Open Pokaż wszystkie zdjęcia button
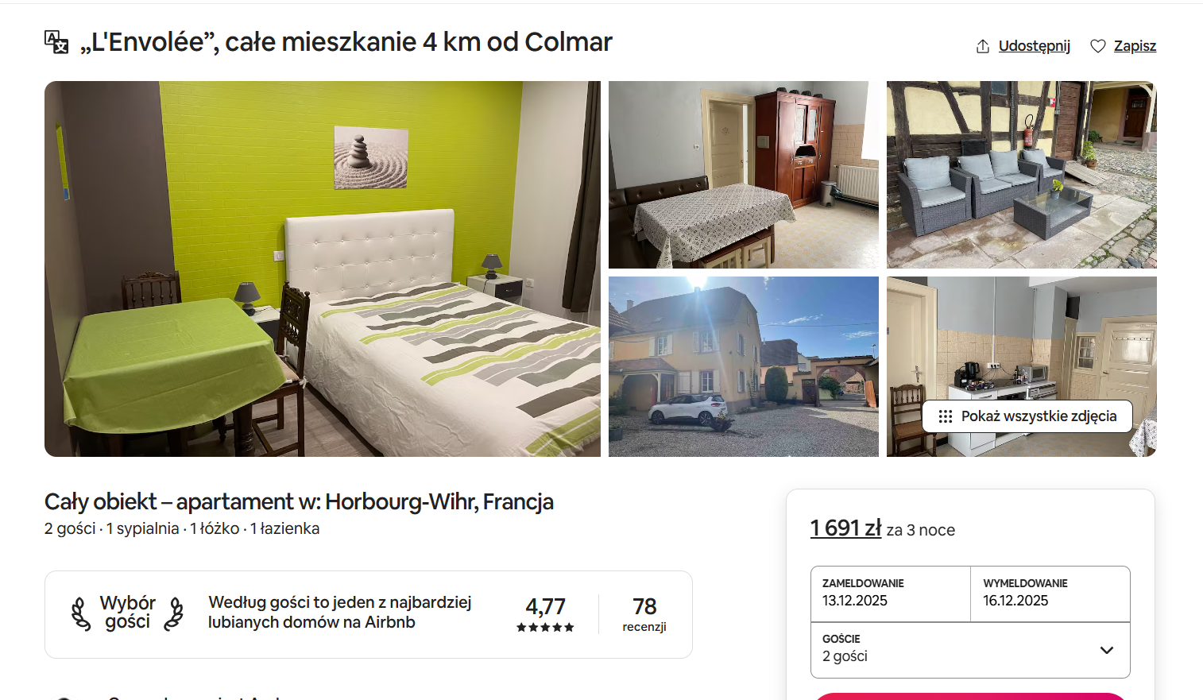The width and height of the screenshot is (1203, 700). pos(1027,416)
